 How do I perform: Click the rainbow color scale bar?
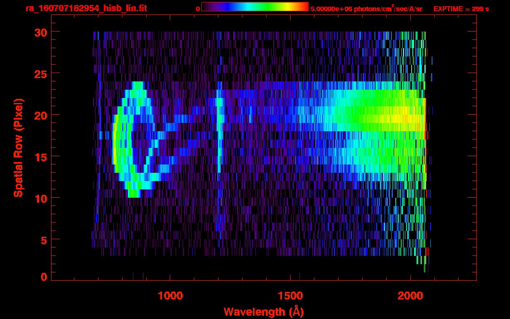point(255,7)
